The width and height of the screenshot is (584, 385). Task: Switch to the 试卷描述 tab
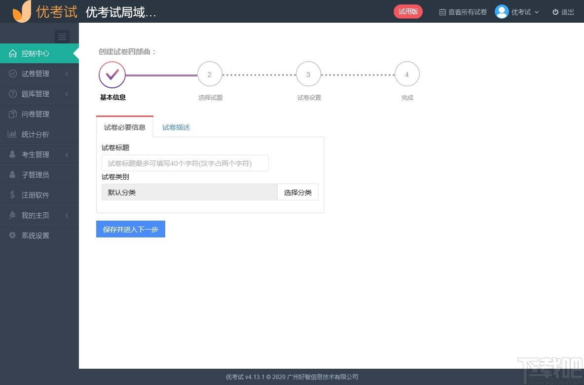(176, 127)
